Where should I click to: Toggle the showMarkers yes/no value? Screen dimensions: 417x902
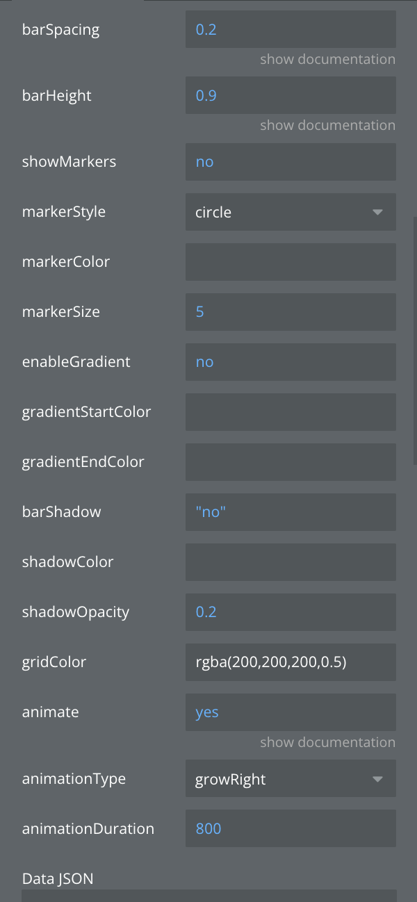[205, 162]
